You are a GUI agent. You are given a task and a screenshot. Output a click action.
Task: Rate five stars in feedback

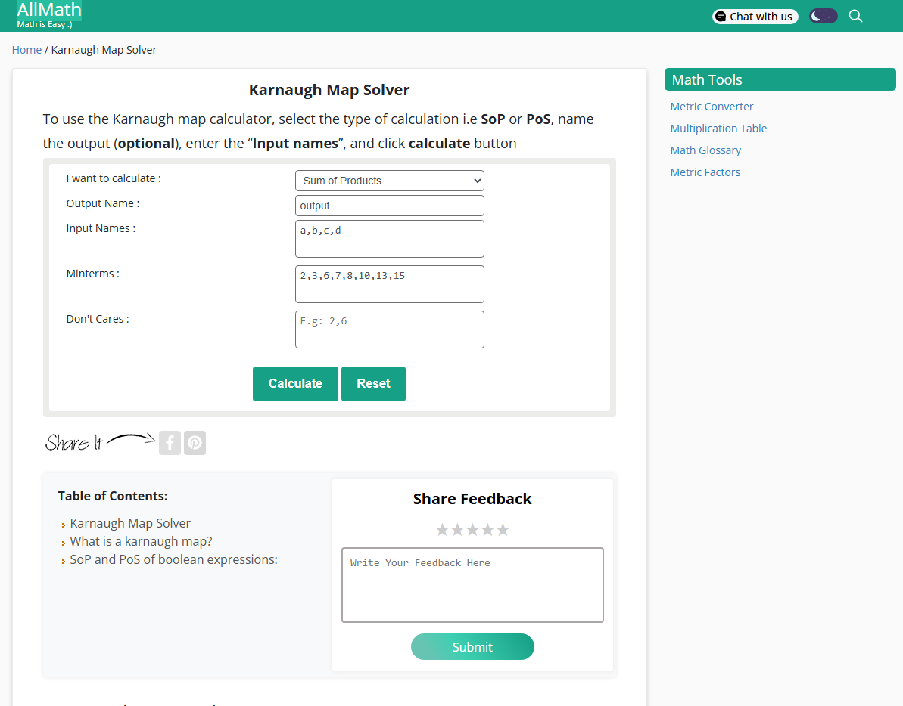[x=503, y=529]
